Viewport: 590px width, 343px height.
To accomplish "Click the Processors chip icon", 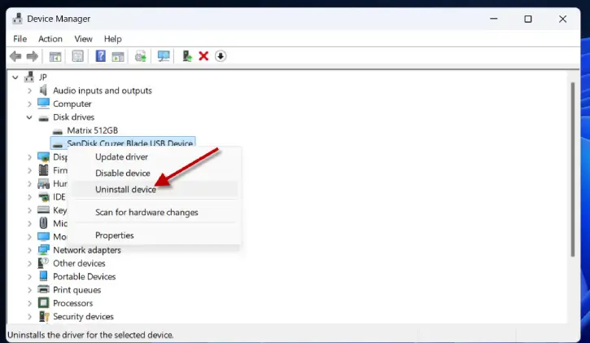I will [x=44, y=303].
